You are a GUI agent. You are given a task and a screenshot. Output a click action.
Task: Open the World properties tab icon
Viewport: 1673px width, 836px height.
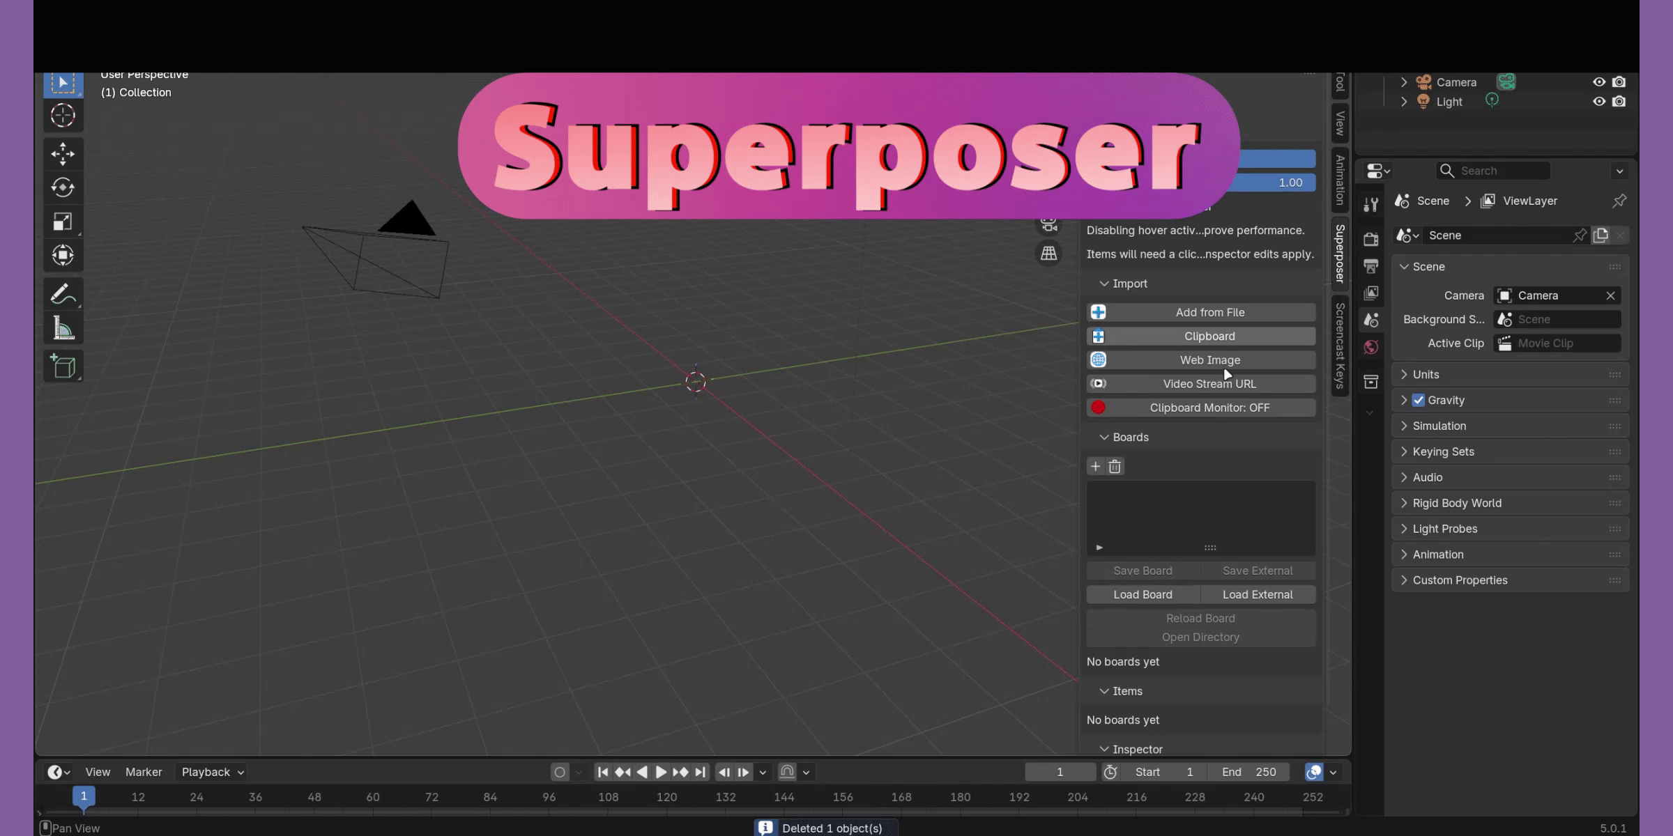point(1371,347)
